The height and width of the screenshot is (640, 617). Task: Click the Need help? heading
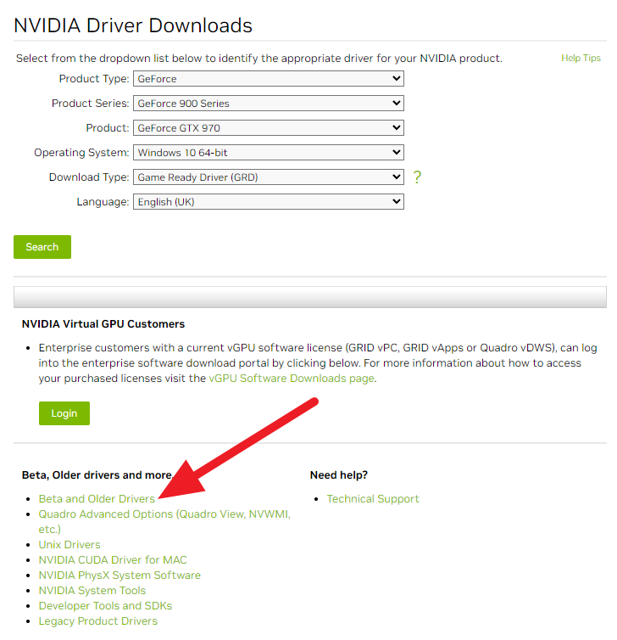[x=339, y=475]
